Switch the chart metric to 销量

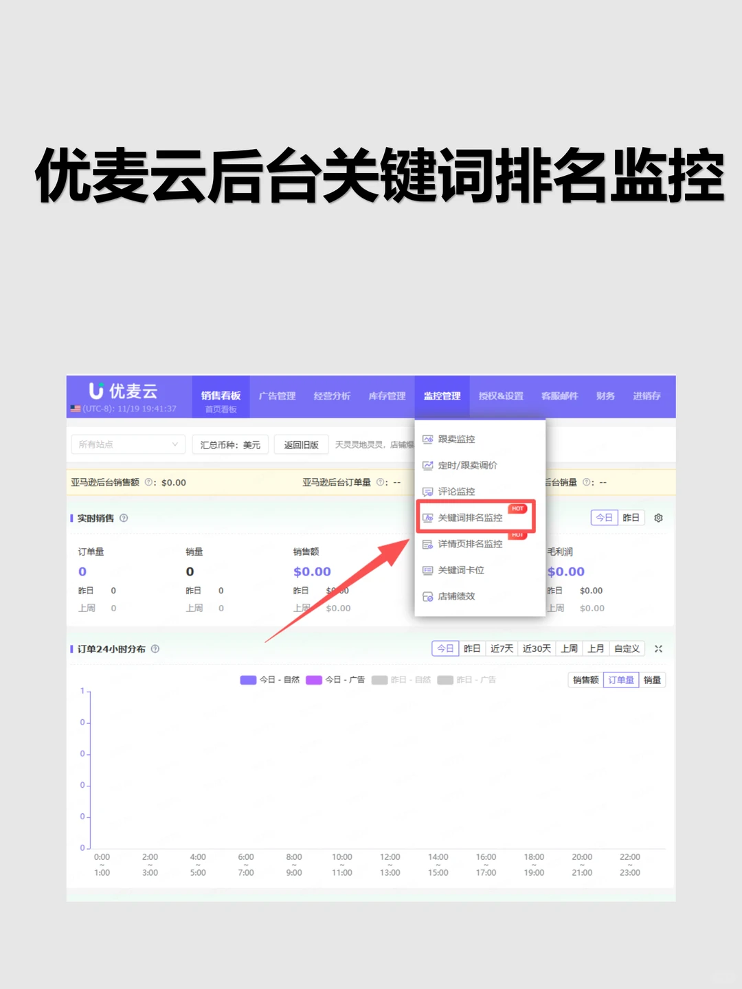652,680
